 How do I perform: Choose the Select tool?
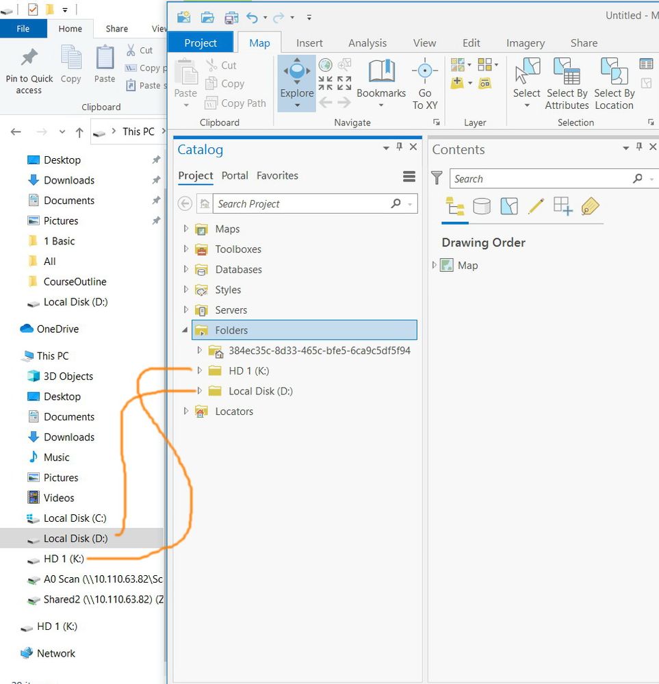(x=526, y=83)
